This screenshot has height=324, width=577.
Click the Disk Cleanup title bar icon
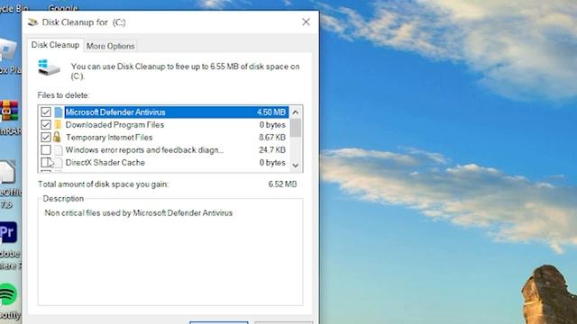pos(32,22)
